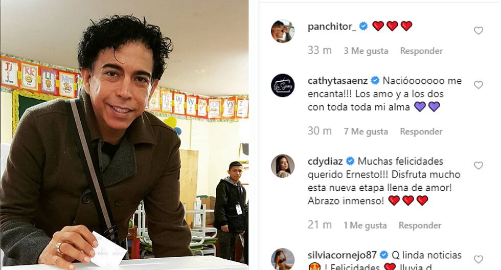Open cdydiaz profile avatar
Image resolution: width=501 pixels, height=270 pixels.
[283, 166]
